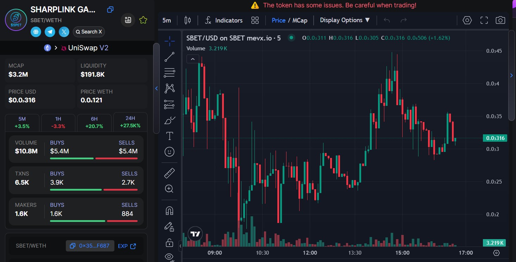Open the Display Options dropdown
Viewport: 516px width, 262px height.
point(345,20)
